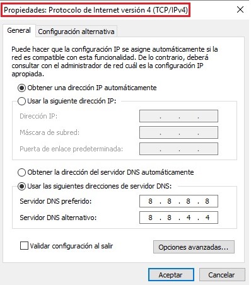Image resolution: width=251 pixels, height=285 pixels.
Task: Open the Configuración alternativa tab
Action: coord(76,32)
